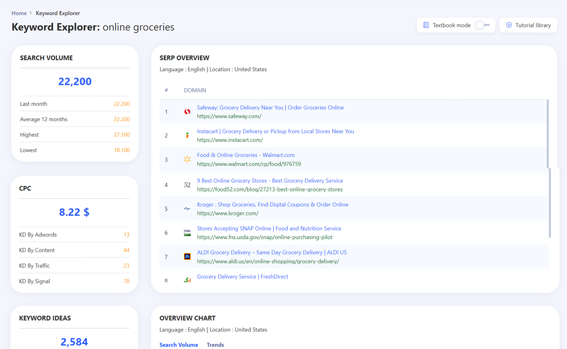The width and height of the screenshot is (567, 349).
Task: Click the Tutorial library play icon
Action: pos(509,25)
